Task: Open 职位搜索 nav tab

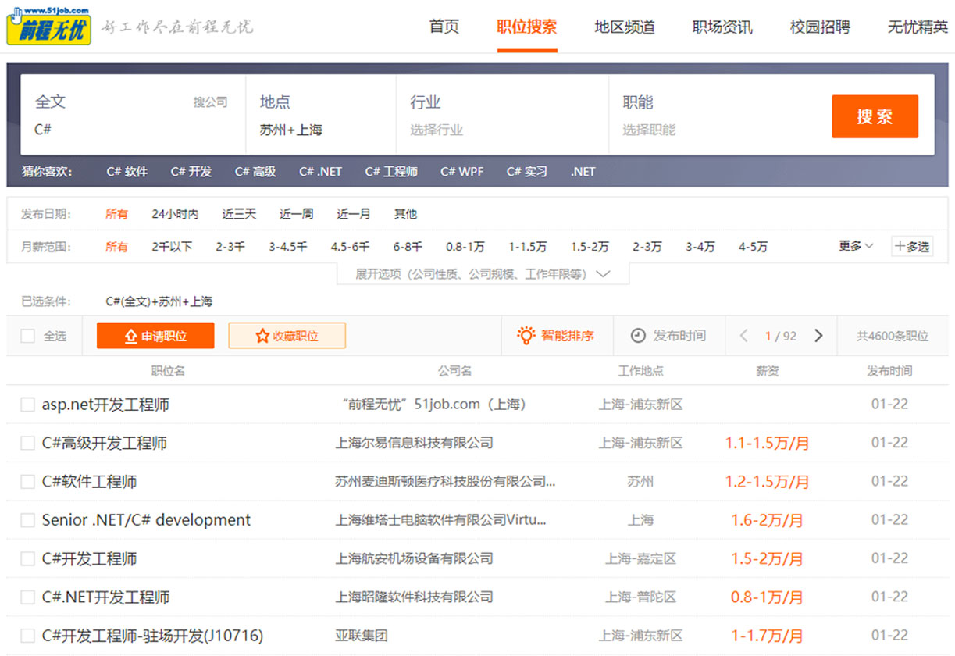Action: (527, 27)
